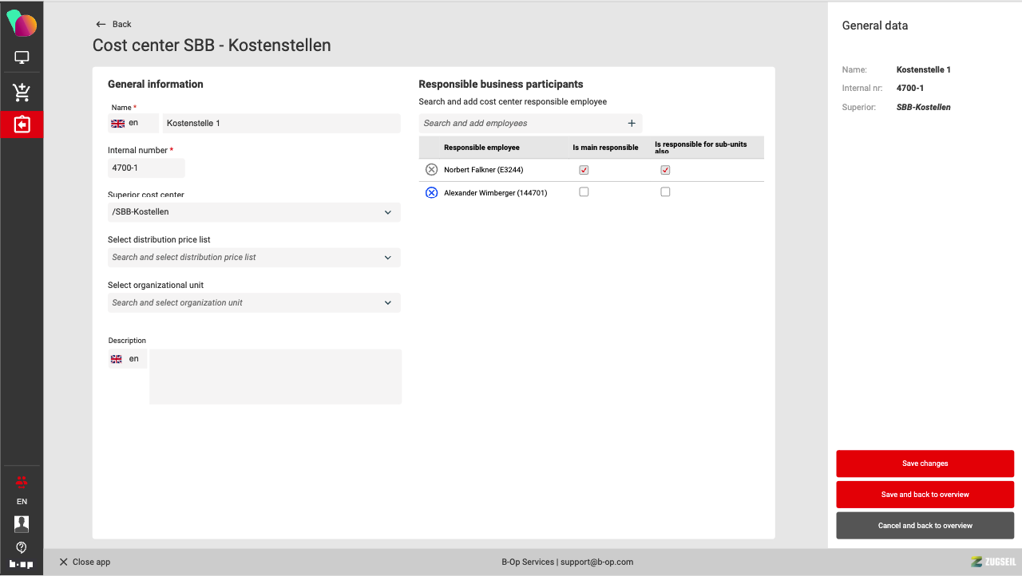Open the organizational unit dropdown
1022x576 pixels.
[x=388, y=303]
